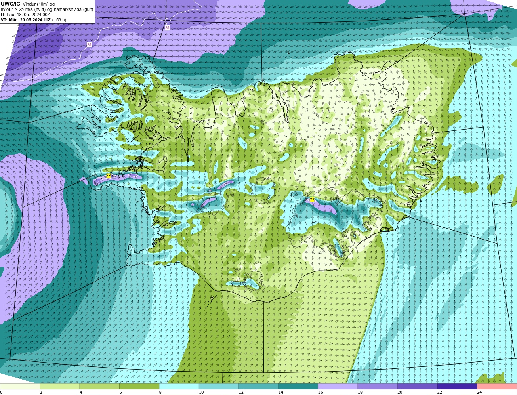Click the olive green 6–8 legend swatch

tap(139, 386)
